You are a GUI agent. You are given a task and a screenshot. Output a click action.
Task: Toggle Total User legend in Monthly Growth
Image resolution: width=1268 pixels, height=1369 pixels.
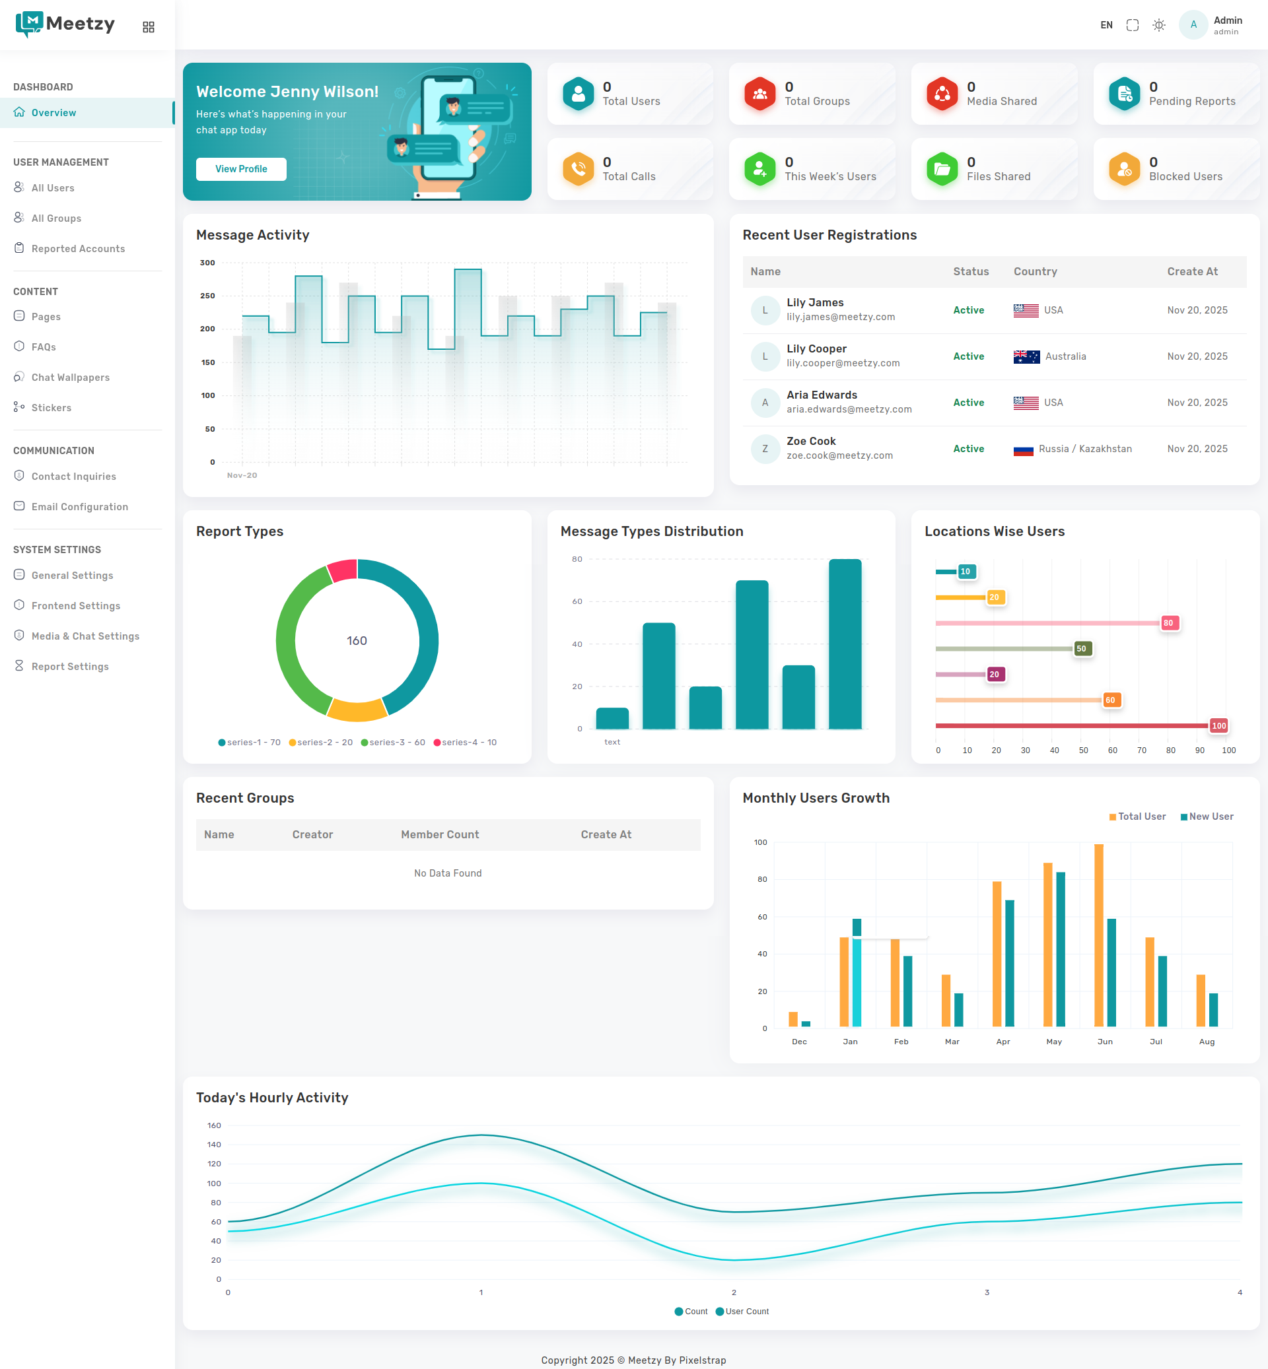coord(1137,817)
